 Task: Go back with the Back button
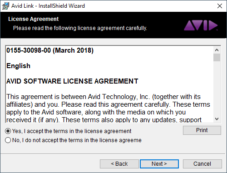pos(119,164)
